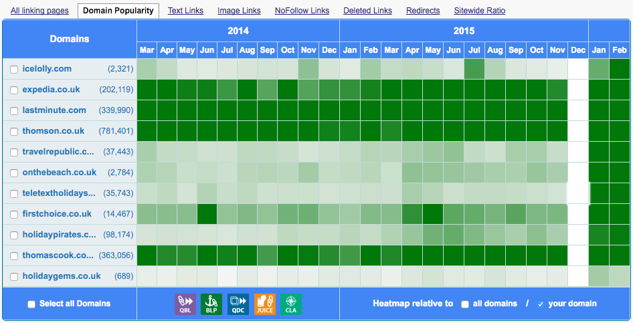Click the Domains column header
This screenshot has height=323, width=633.
coord(70,39)
